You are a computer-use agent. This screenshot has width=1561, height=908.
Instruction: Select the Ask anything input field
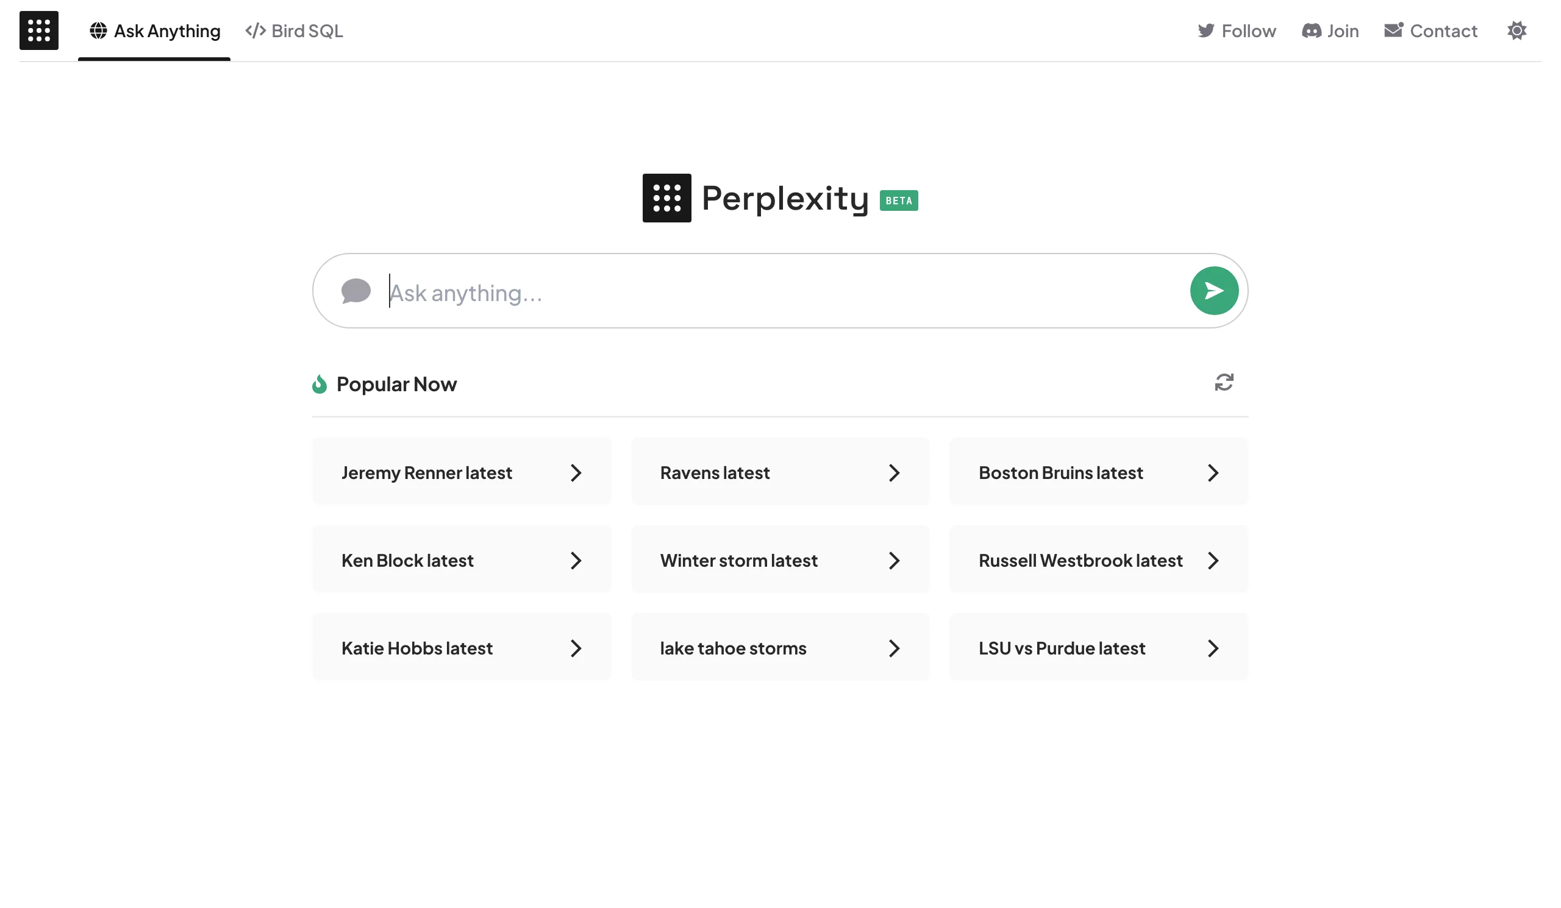(x=778, y=289)
